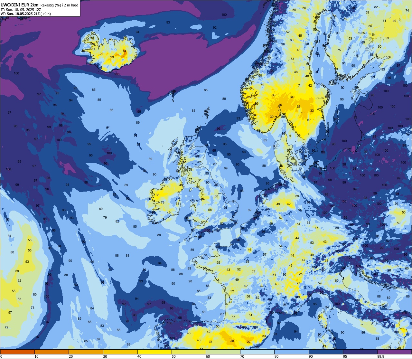Click the value '75' over Finland
Screen dimensions: 412x359
(339, 50)
